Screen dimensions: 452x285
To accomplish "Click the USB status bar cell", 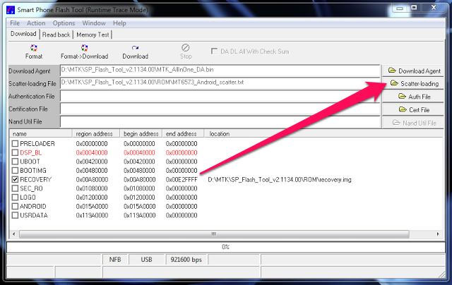I will tap(146, 260).
